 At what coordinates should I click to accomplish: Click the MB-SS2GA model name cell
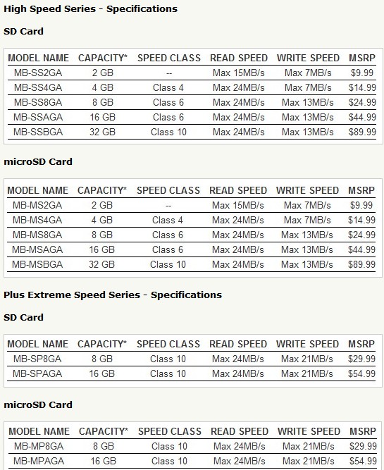(x=38, y=73)
